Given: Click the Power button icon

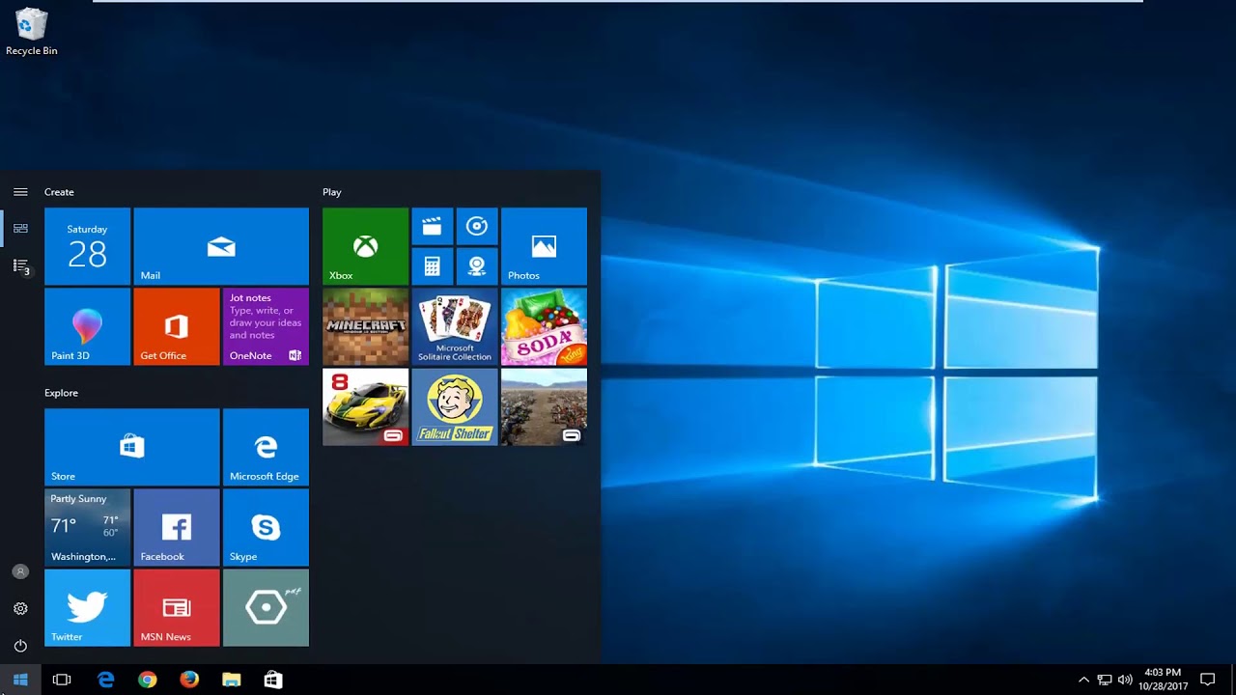Looking at the screenshot, I should coord(20,645).
